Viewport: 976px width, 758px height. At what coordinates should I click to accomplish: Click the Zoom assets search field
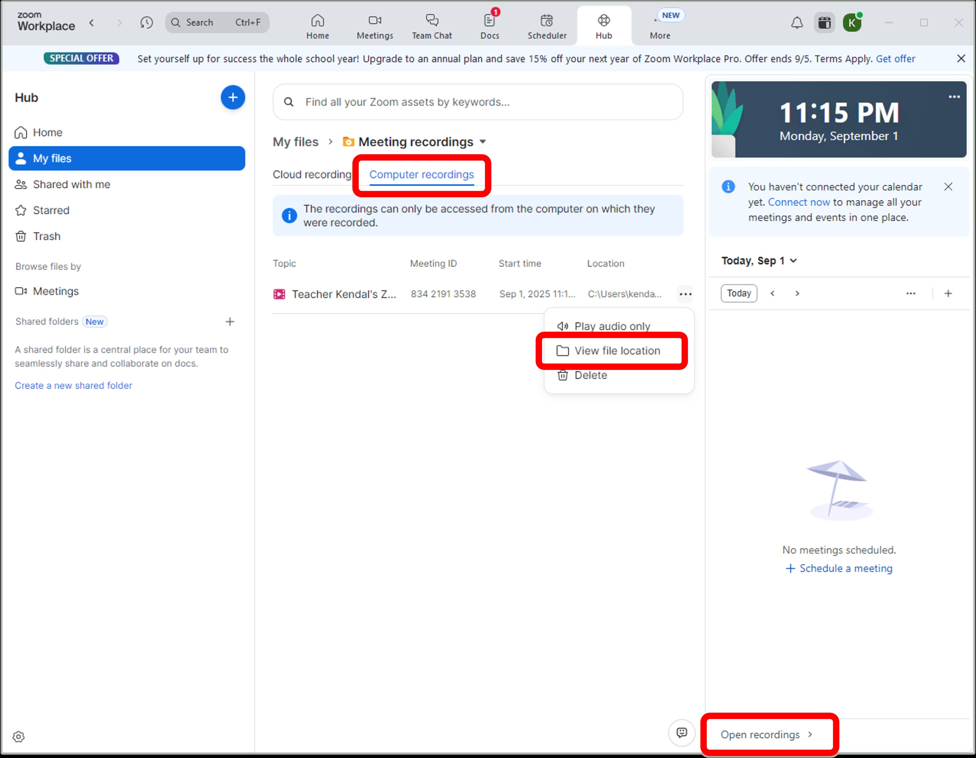coord(478,102)
